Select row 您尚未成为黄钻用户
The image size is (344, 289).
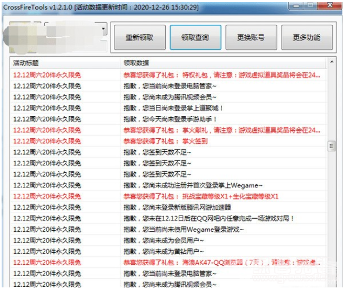tap(168, 251)
